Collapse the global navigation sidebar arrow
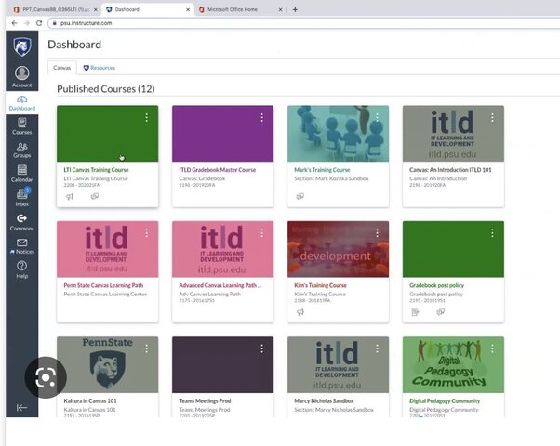Screen dimensions: 560x446 pyautogui.click(x=21, y=408)
